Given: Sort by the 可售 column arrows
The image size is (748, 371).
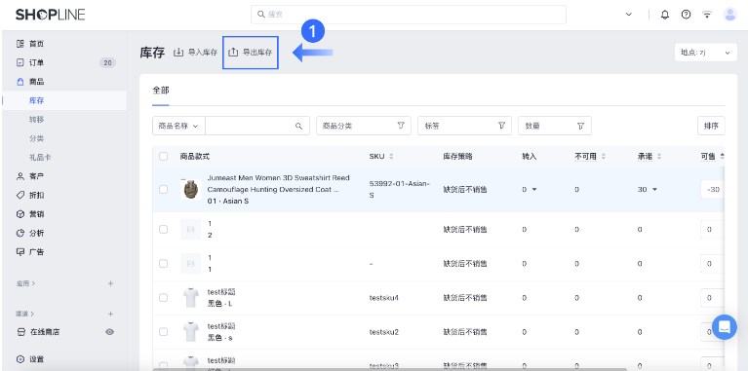Looking at the screenshot, I should (x=722, y=156).
